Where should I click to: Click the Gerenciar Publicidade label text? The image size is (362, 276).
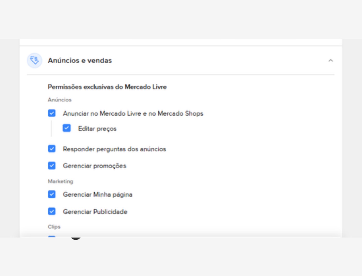coord(95,212)
